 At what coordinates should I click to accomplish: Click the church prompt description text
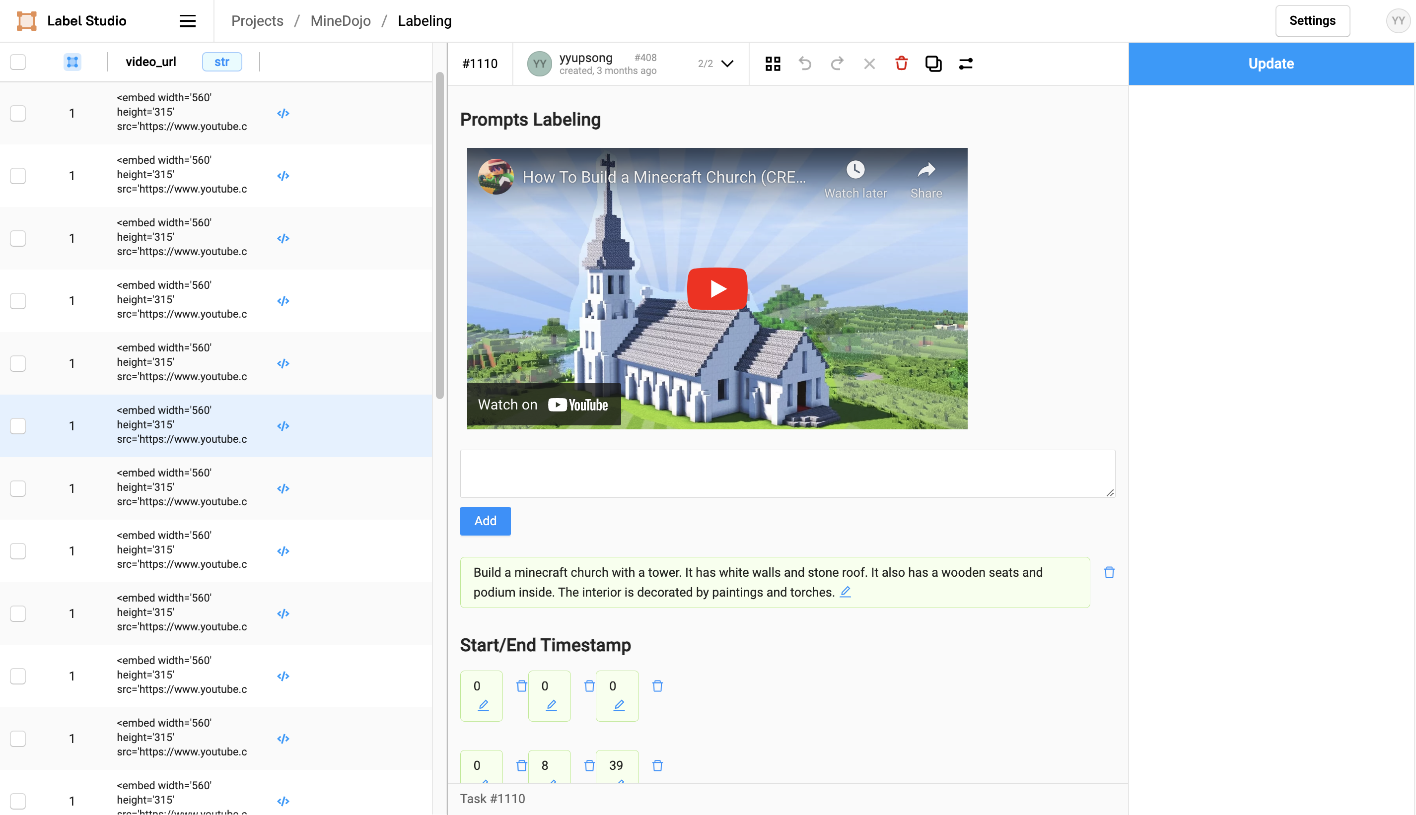758,582
